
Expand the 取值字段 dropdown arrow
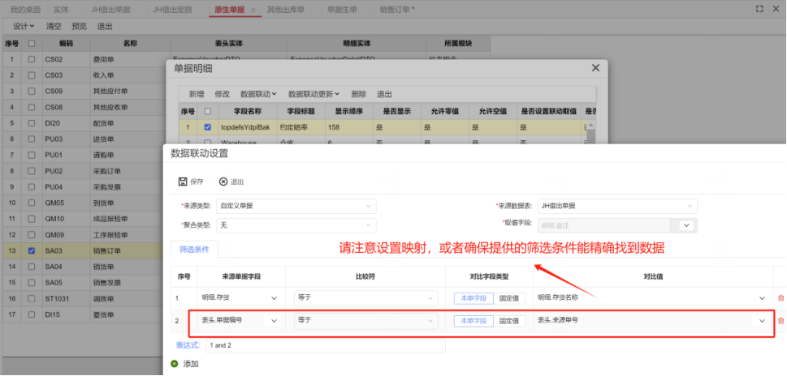685,226
